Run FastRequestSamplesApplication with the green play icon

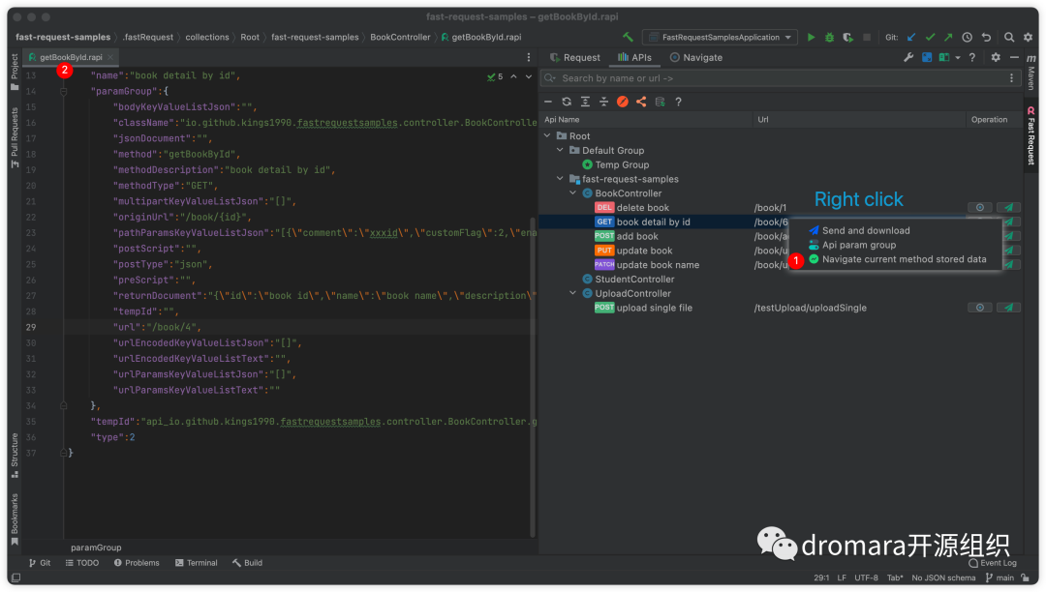click(x=811, y=38)
